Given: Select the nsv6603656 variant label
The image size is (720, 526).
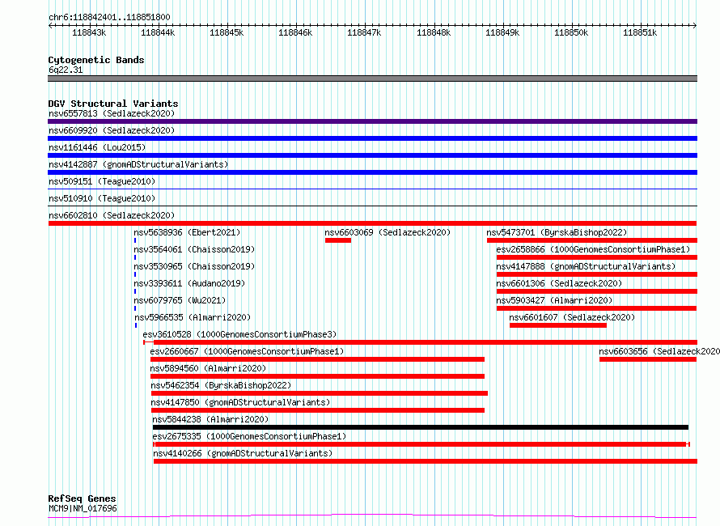Looking at the screenshot, I should click(659, 351).
